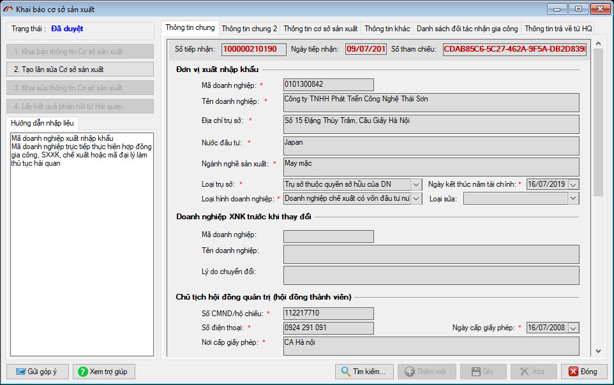Open Danh sách đối tác nhận gia công tab
The height and width of the screenshot is (385, 614).
tap(467, 29)
